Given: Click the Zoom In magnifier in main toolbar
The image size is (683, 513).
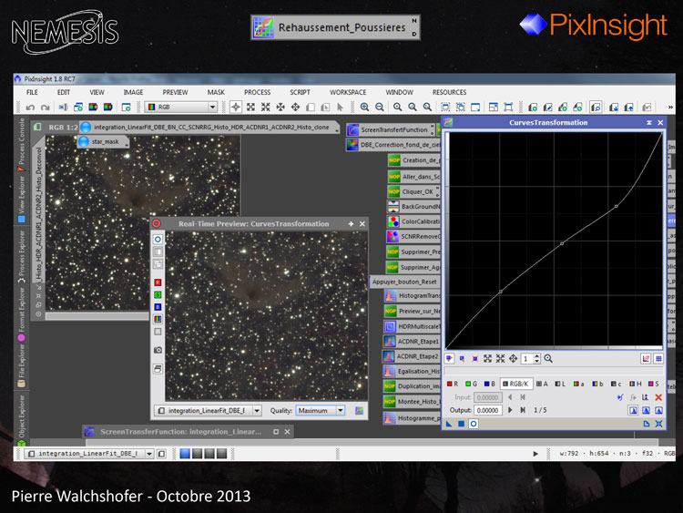Looking at the screenshot, I should (364, 107).
